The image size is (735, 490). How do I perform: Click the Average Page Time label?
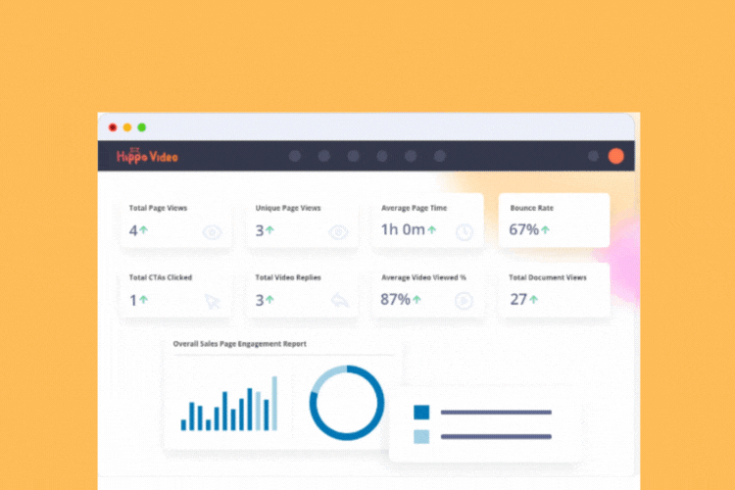click(414, 208)
